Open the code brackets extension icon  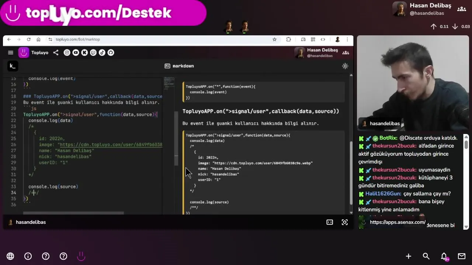point(323,39)
